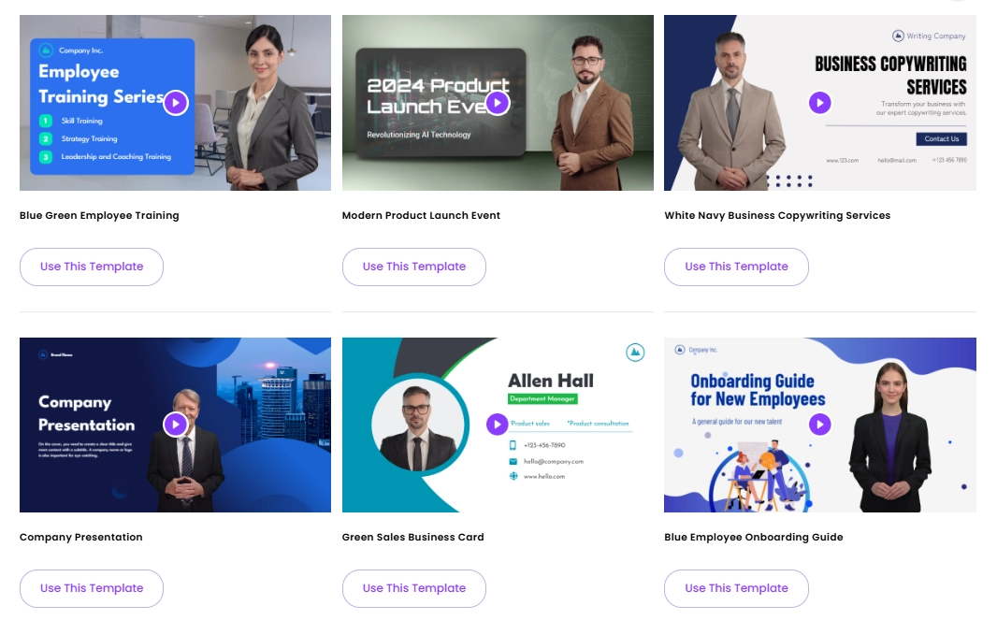Image resolution: width=997 pixels, height=620 pixels.
Task: Use the Company Presentation template
Action: [x=92, y=588]
